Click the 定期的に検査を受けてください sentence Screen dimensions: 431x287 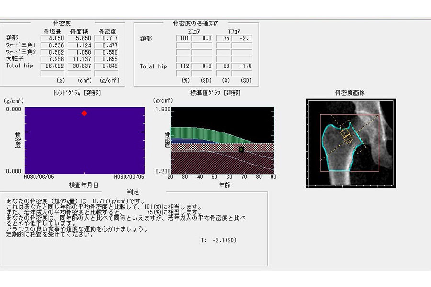tap(50, 235)
